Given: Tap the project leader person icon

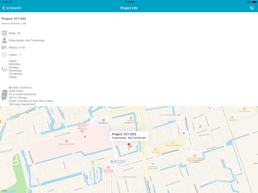Looking at the screenshot, I should click(4, 40).
